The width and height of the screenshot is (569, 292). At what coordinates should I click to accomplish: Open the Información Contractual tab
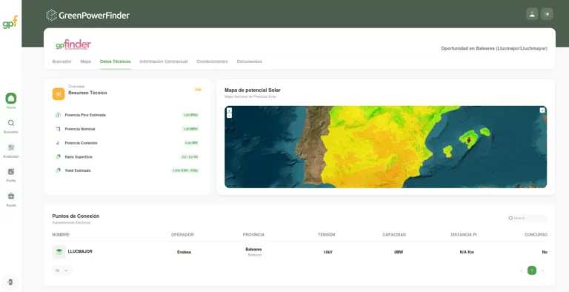point(164,62)
